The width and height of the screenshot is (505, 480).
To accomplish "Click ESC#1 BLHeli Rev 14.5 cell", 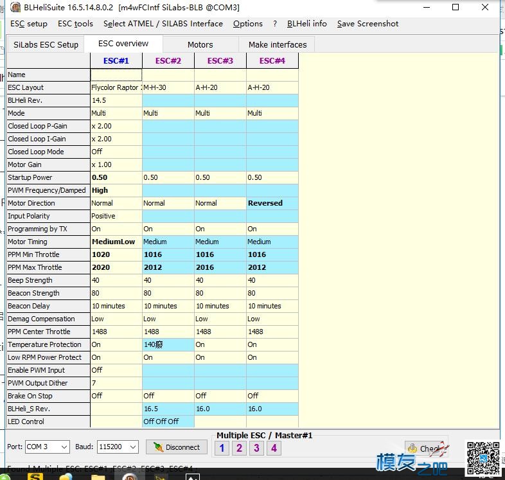I will pos(116,100).
